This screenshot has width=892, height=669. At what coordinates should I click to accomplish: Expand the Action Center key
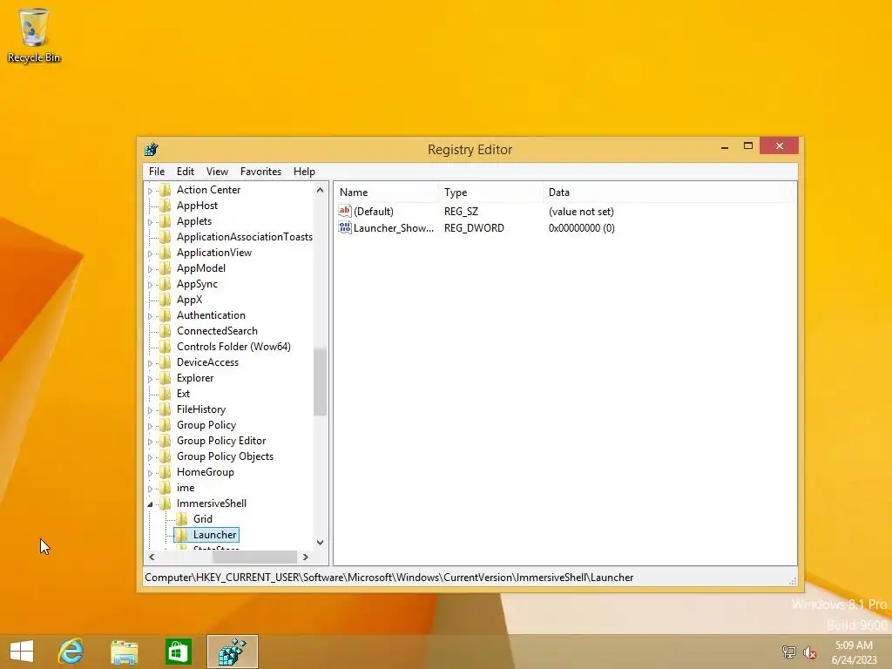click(x=150, y=191)
